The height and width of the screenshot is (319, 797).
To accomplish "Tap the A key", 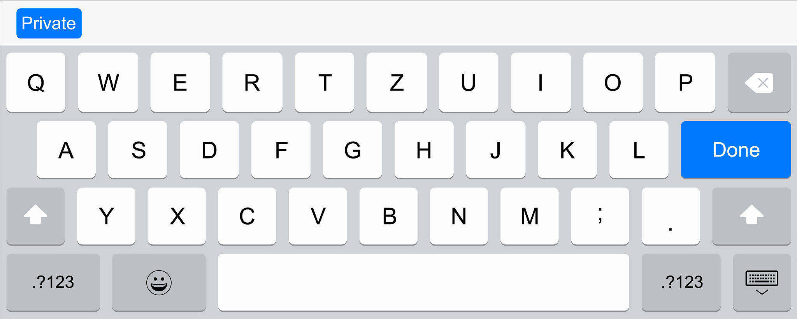I will (66, 150).
